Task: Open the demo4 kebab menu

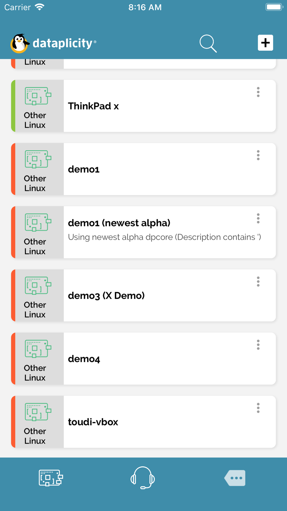Action: 258,345
